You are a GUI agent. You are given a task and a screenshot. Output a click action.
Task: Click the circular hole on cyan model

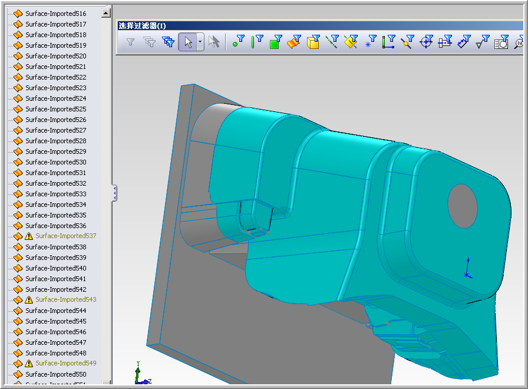[463, 206]
